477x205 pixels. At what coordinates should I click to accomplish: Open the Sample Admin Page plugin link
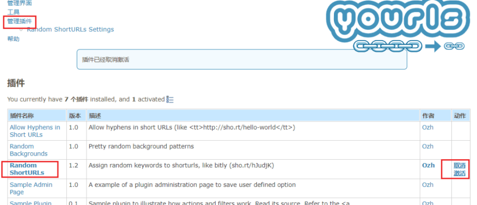pyautogui.click(x=31, y=188)
